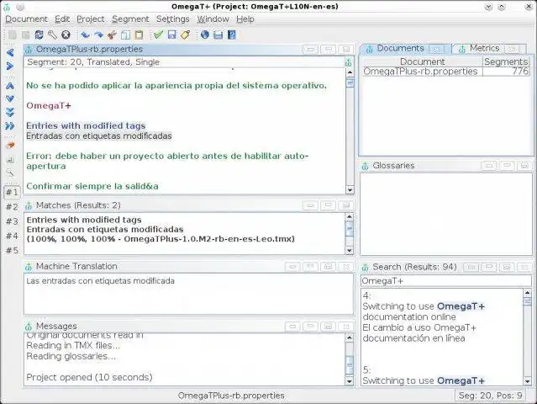Click the segment "No se ha podido aplicar la apariencia"

tap(176, 86)
